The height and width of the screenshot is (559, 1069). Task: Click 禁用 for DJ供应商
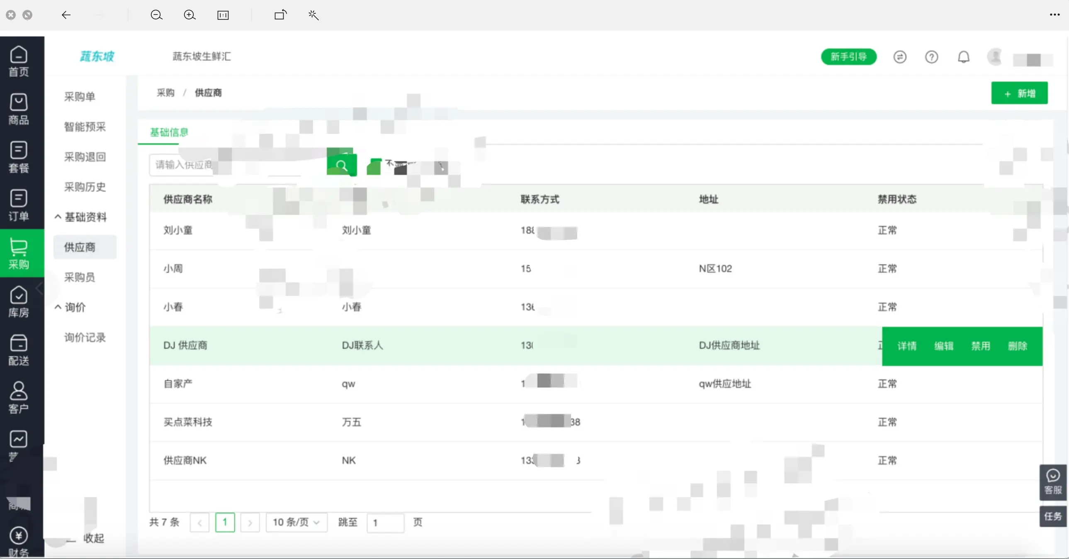click(981, 346)
